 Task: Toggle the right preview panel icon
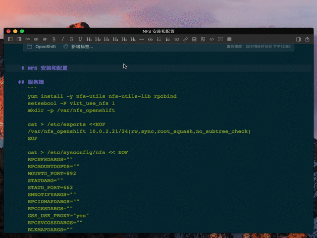(x=298, y=39)
